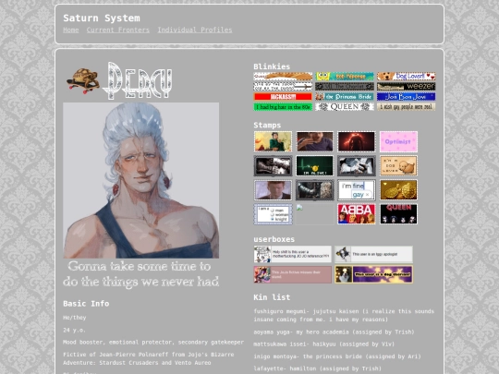Image resolution: width=499 pixels, height=374 pixels.
Task: Click the apologist userbox with dog
Action: pos(373,254)
